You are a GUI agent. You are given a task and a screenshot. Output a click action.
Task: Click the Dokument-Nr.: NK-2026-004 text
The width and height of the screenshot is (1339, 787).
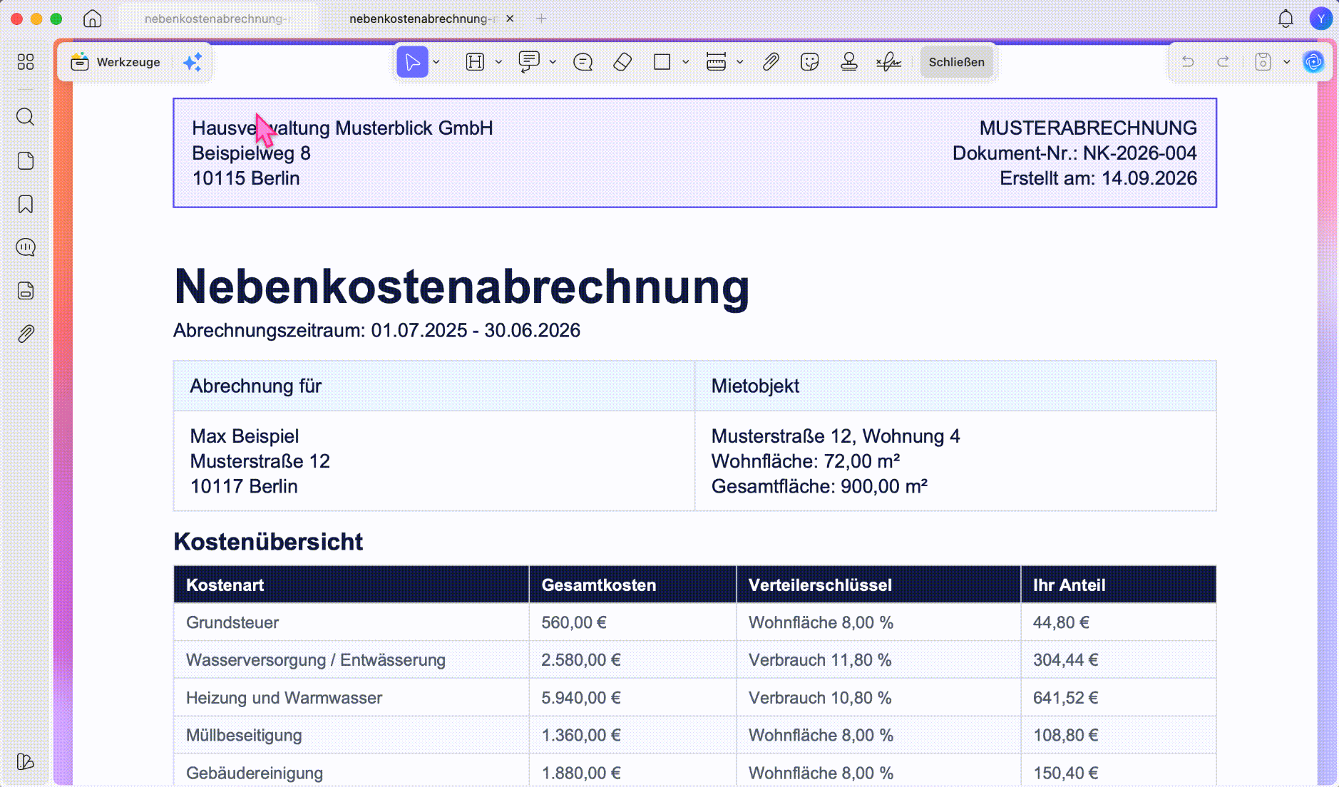coord(1074,153)
